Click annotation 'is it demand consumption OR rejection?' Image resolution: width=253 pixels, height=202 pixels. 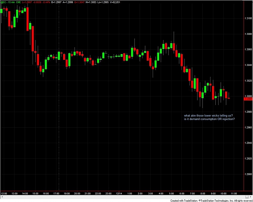click(209, 119)
